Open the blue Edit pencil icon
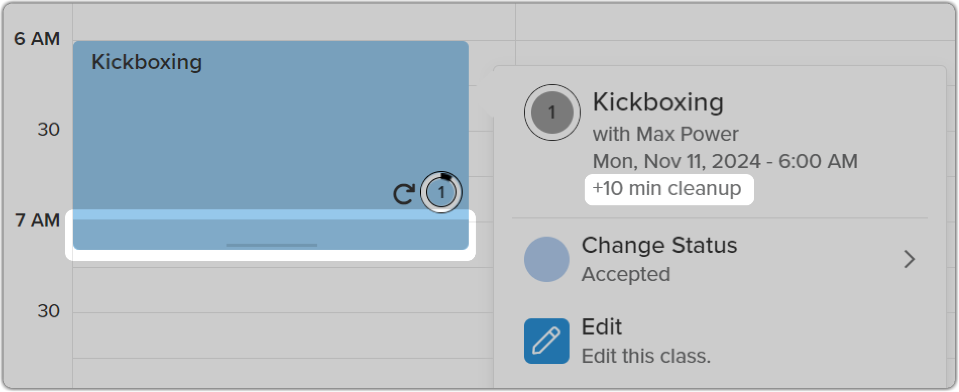The image size is (959, 392). (546, 341)
